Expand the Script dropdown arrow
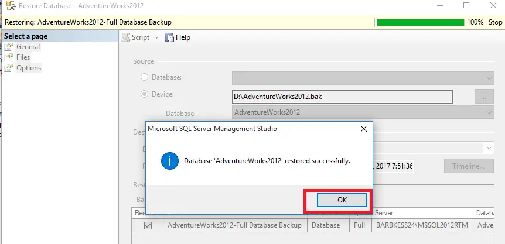This screenshot has height=244, width=505. point(156,37)
